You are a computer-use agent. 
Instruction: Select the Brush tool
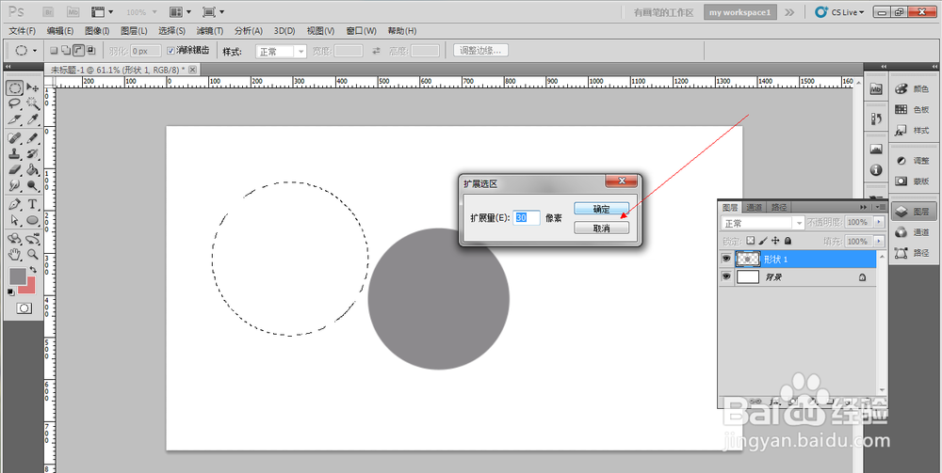32,138
